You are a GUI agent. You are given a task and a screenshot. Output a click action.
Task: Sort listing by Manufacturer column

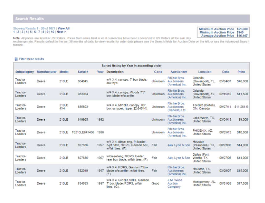pyautogui.click(x=47, y=72)
